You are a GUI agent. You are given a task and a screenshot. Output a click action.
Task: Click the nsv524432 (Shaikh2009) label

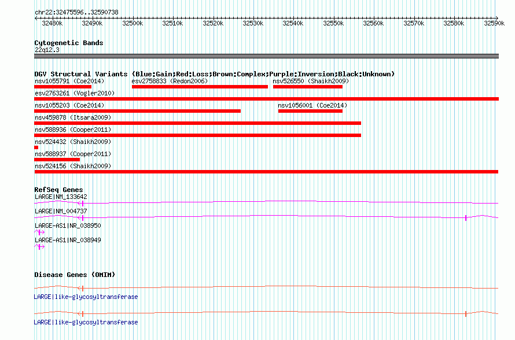point(73,142)
